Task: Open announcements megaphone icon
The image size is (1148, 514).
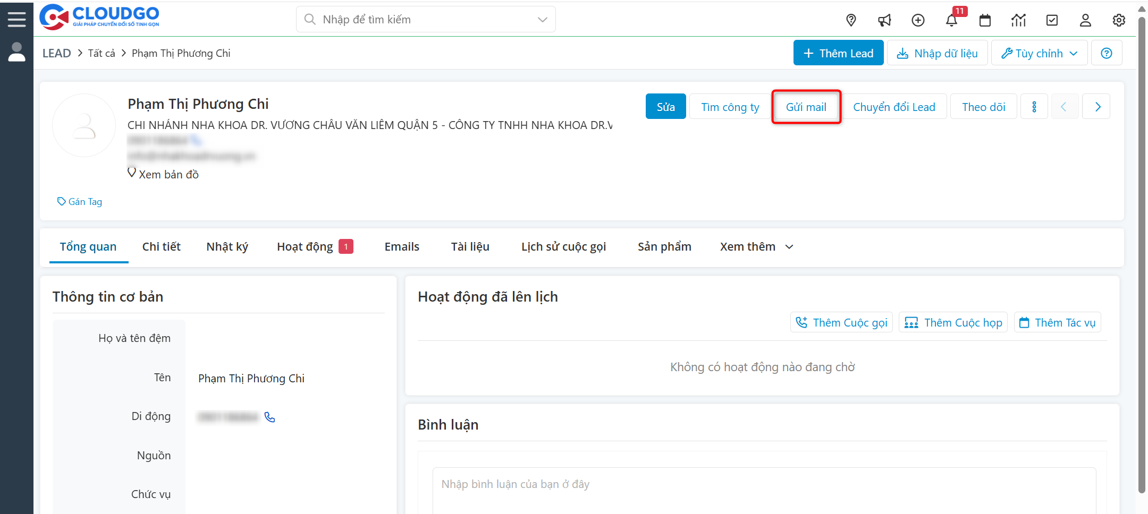Action: 884,20
